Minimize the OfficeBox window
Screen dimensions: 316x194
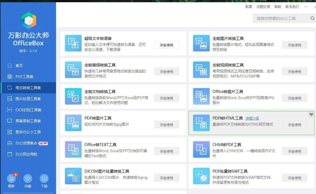[306, 6]
